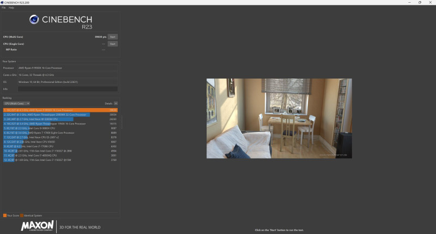Click into the Info input field
Viewport: 436px width, 234px height.
click(x=68, y=89)
